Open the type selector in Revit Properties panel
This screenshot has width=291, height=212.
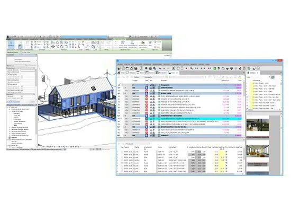tap(22, 60)
